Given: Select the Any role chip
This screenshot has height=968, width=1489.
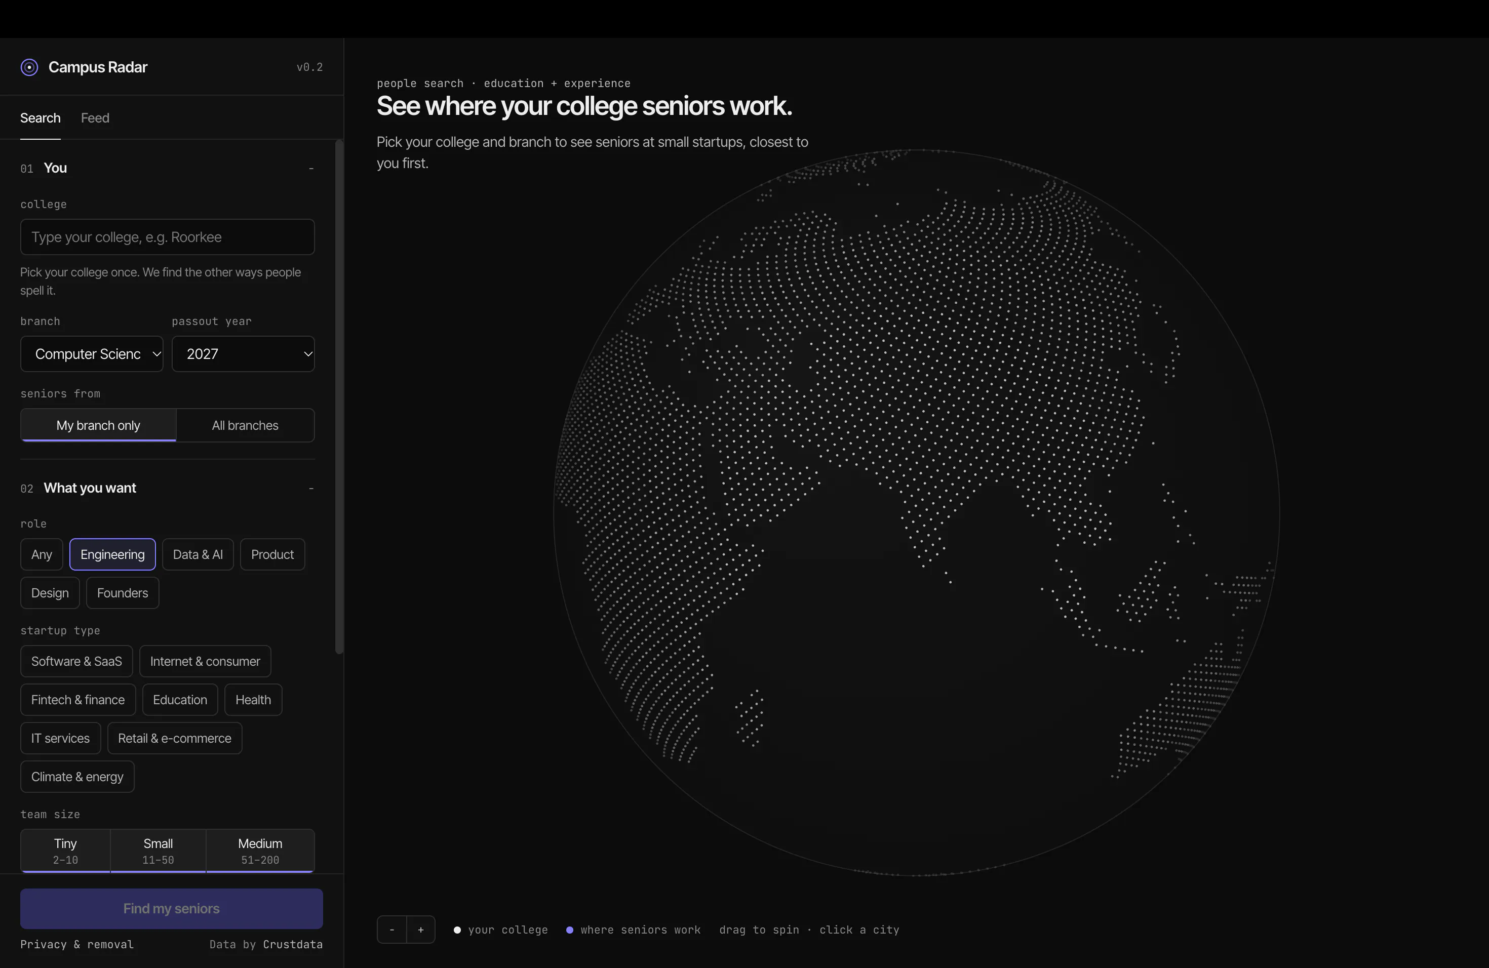Looking at the screenshot, I should tap(42, 555).
